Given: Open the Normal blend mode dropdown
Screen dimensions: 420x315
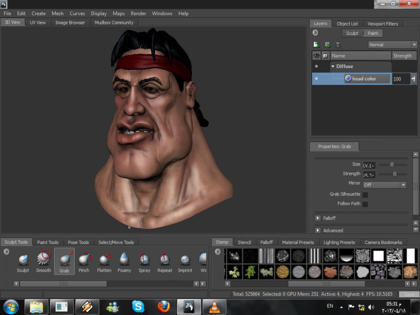Looking at the screenshot, I should pos(392,45).
